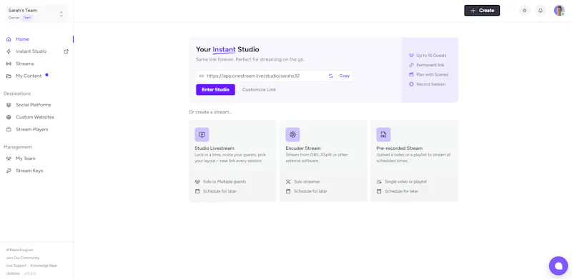Open Join Our Community link
This screenshot has height=279, width=572.
(23, 258)
